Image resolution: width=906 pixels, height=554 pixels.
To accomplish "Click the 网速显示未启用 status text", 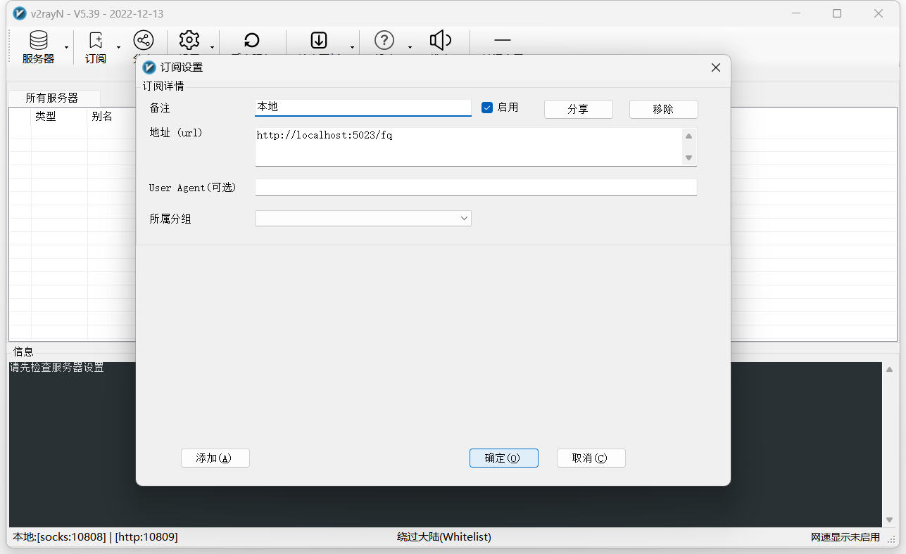I will click(845, 537).
